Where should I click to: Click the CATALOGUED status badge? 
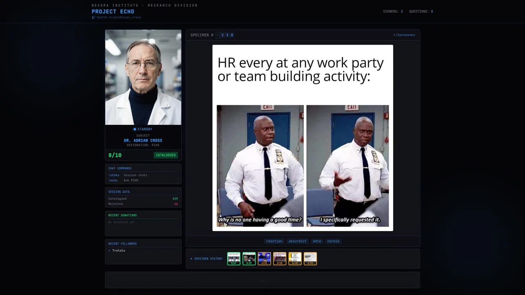(x=166, y=155)
